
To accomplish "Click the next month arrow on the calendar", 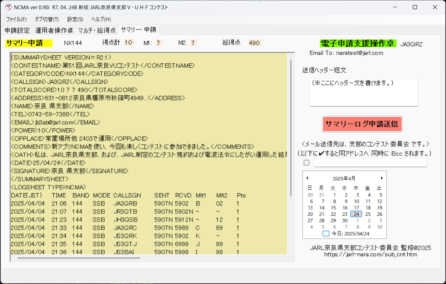I will 382,178.
